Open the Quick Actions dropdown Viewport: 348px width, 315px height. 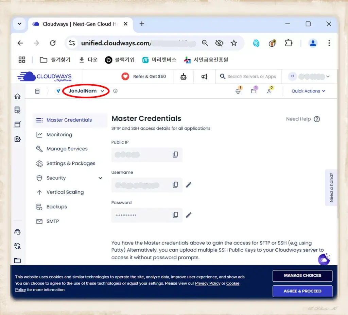pyautogui.click(x=308, y=91)
